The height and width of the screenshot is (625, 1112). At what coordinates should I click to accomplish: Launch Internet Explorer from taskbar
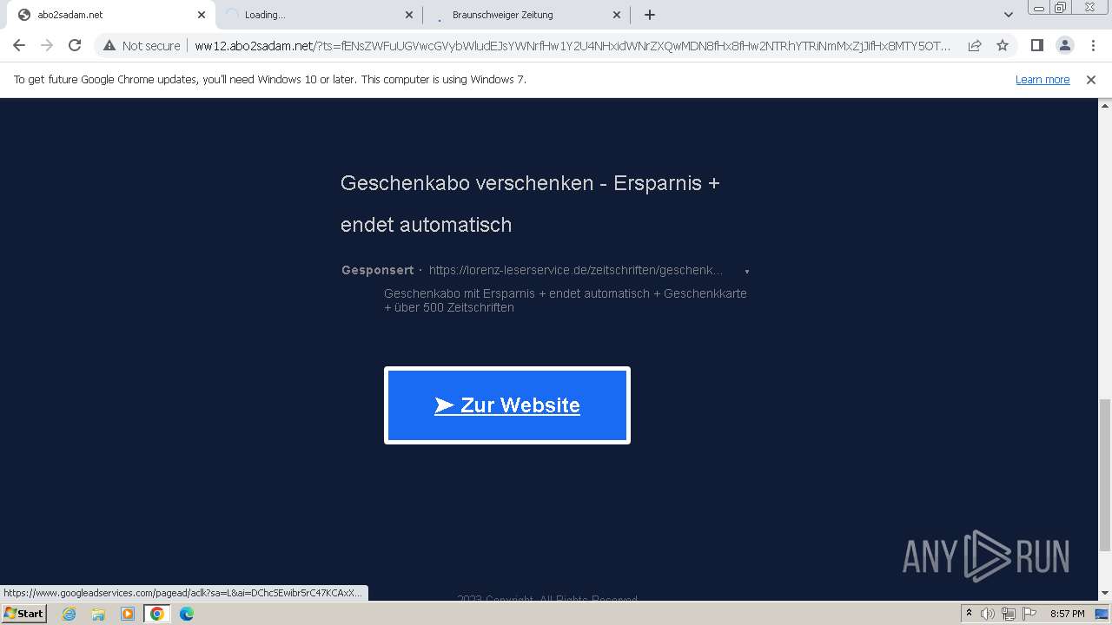[x=69, y=614]
